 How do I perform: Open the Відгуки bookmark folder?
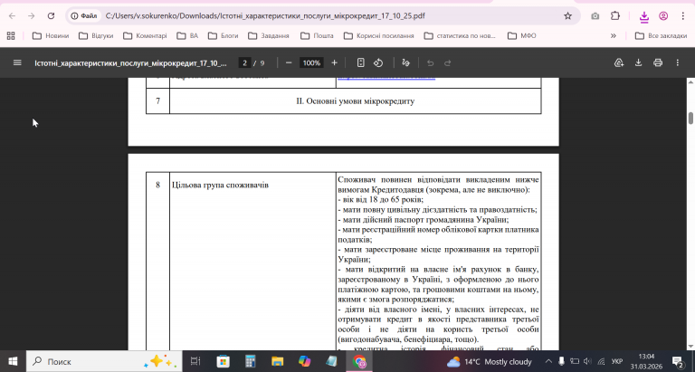click(x=96, y=36)
